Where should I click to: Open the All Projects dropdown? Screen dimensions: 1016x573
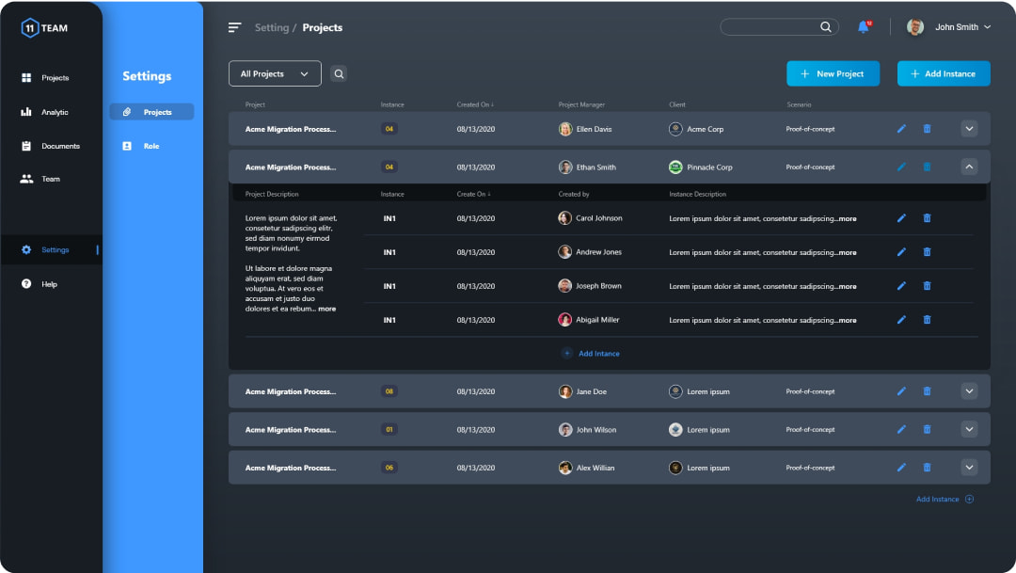(275, 73)
